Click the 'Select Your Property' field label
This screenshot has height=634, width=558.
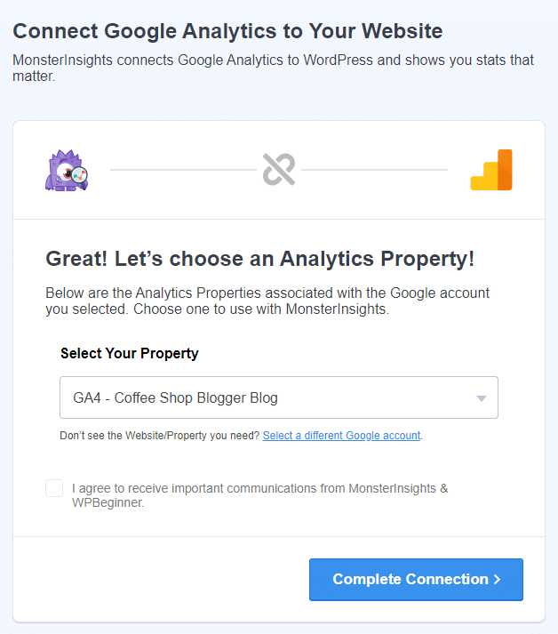(x=130, y=353)
